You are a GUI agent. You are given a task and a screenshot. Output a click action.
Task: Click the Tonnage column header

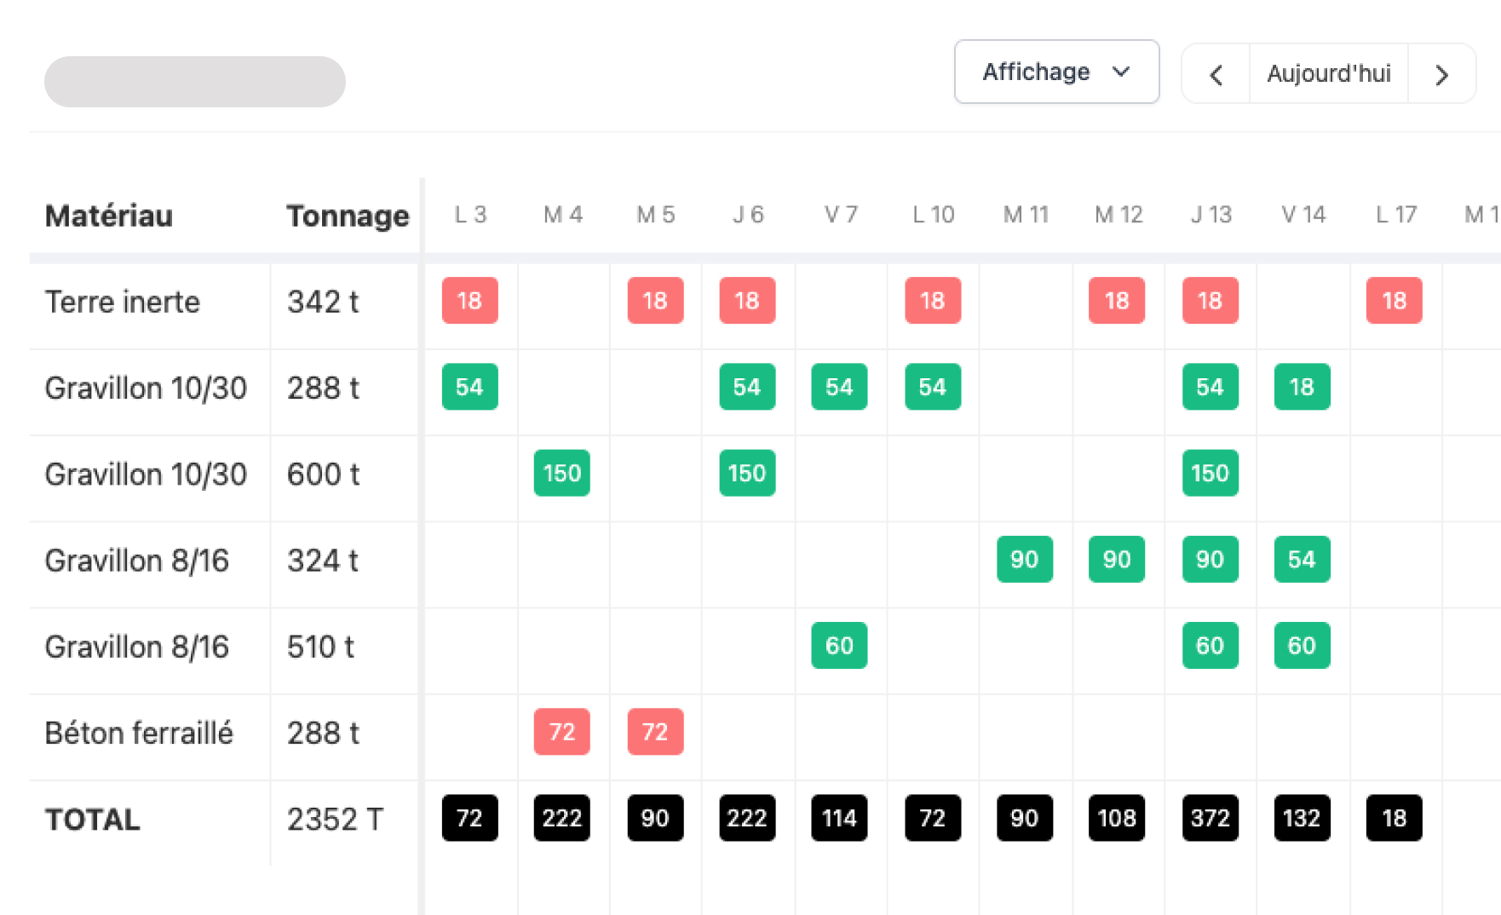[x=348, y=216]
